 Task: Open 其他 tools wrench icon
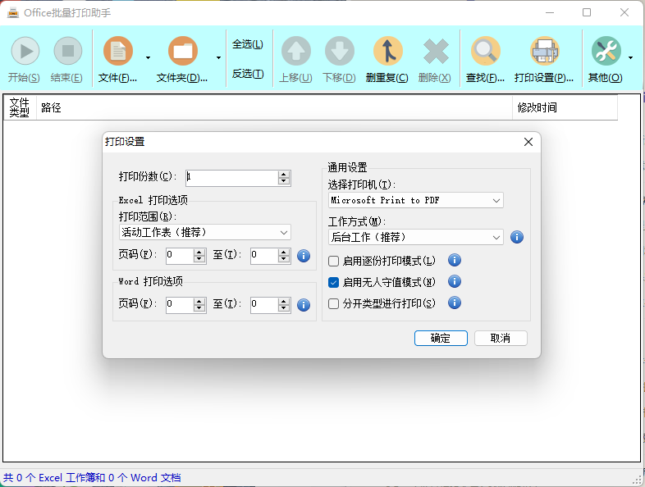click(x=606, y=51)
